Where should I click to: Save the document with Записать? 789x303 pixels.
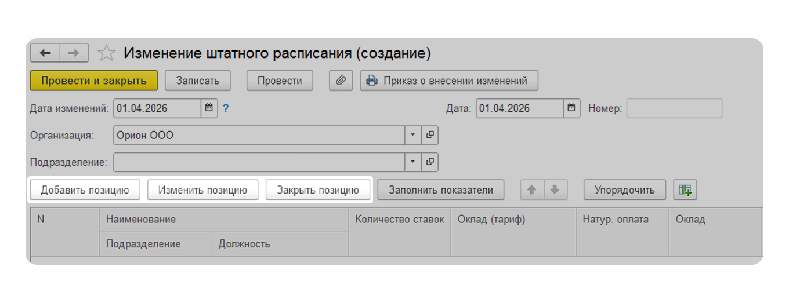(198, 81)
